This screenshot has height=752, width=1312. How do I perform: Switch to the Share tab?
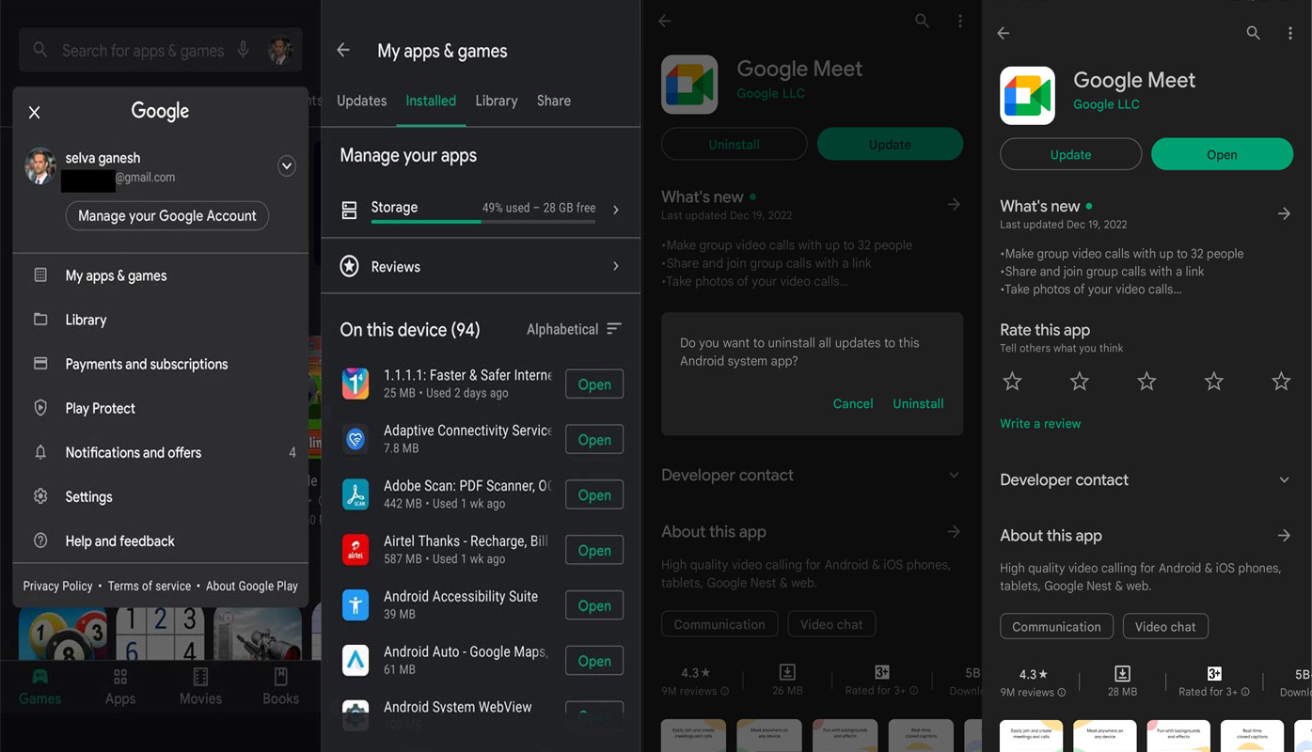554,101
